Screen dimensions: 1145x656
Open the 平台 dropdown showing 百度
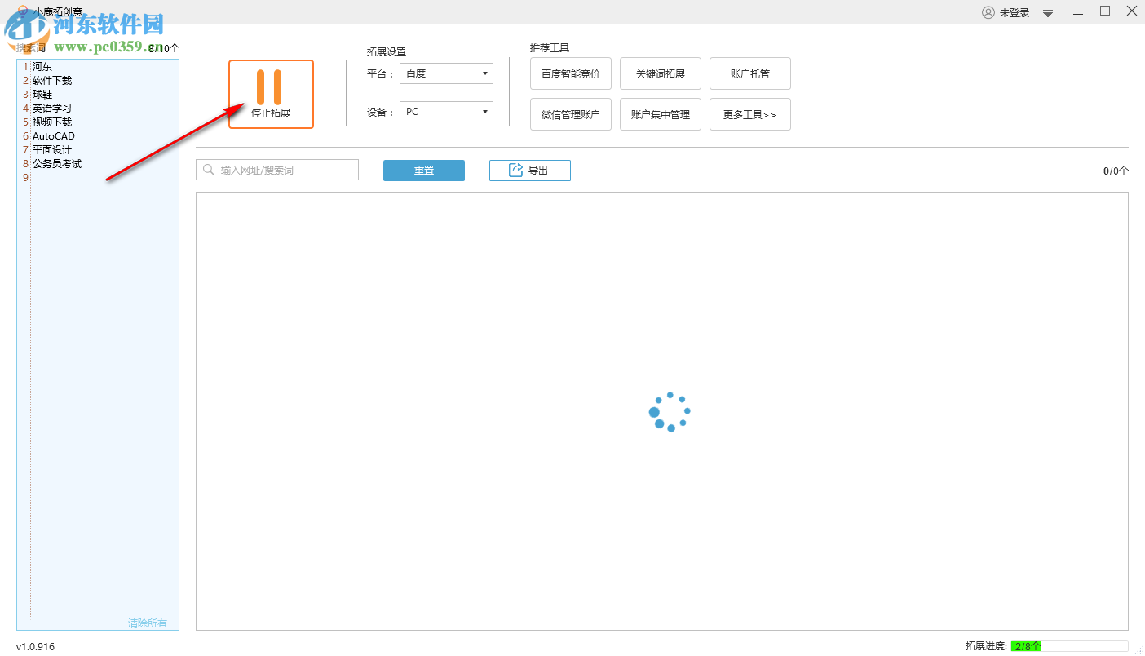(x=445, y=73)
